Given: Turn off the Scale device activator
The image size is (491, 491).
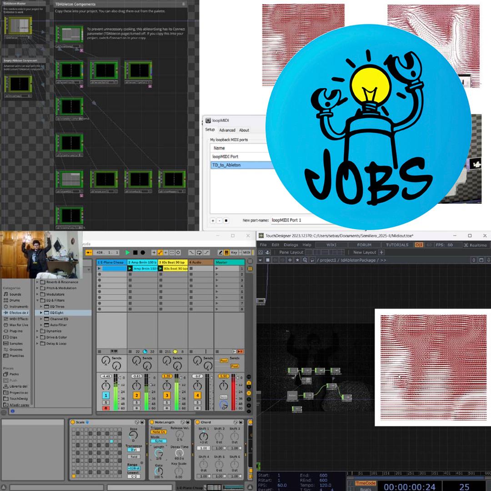Looking at the screenshot, I should click(x=73, y=422).
